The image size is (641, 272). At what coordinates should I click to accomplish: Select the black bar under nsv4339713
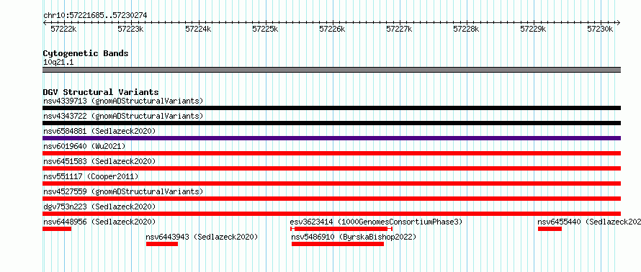pyautogui.click(x=331, y=108)
